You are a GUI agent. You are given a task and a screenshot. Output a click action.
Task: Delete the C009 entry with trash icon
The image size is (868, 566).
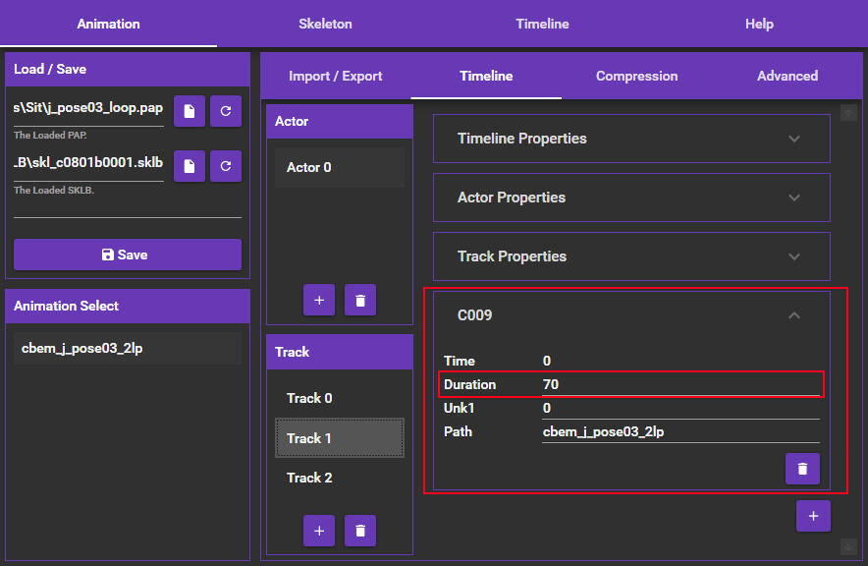802,469
